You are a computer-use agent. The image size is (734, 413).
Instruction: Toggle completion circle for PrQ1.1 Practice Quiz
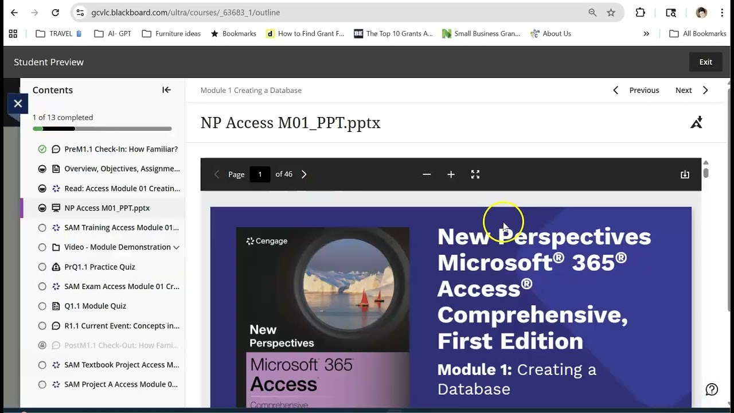pos(42,267)
